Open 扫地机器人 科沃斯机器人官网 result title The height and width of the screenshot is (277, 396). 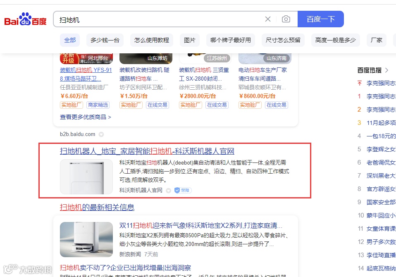pyautogui.click(x=147, y=151)
